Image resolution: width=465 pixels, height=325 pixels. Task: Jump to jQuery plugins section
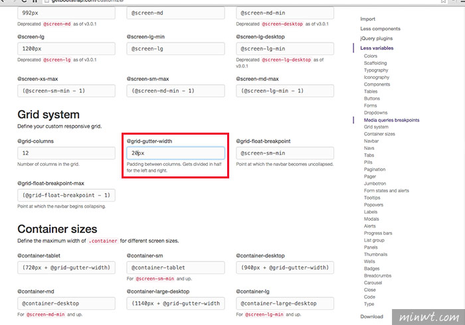click(377, 38)
